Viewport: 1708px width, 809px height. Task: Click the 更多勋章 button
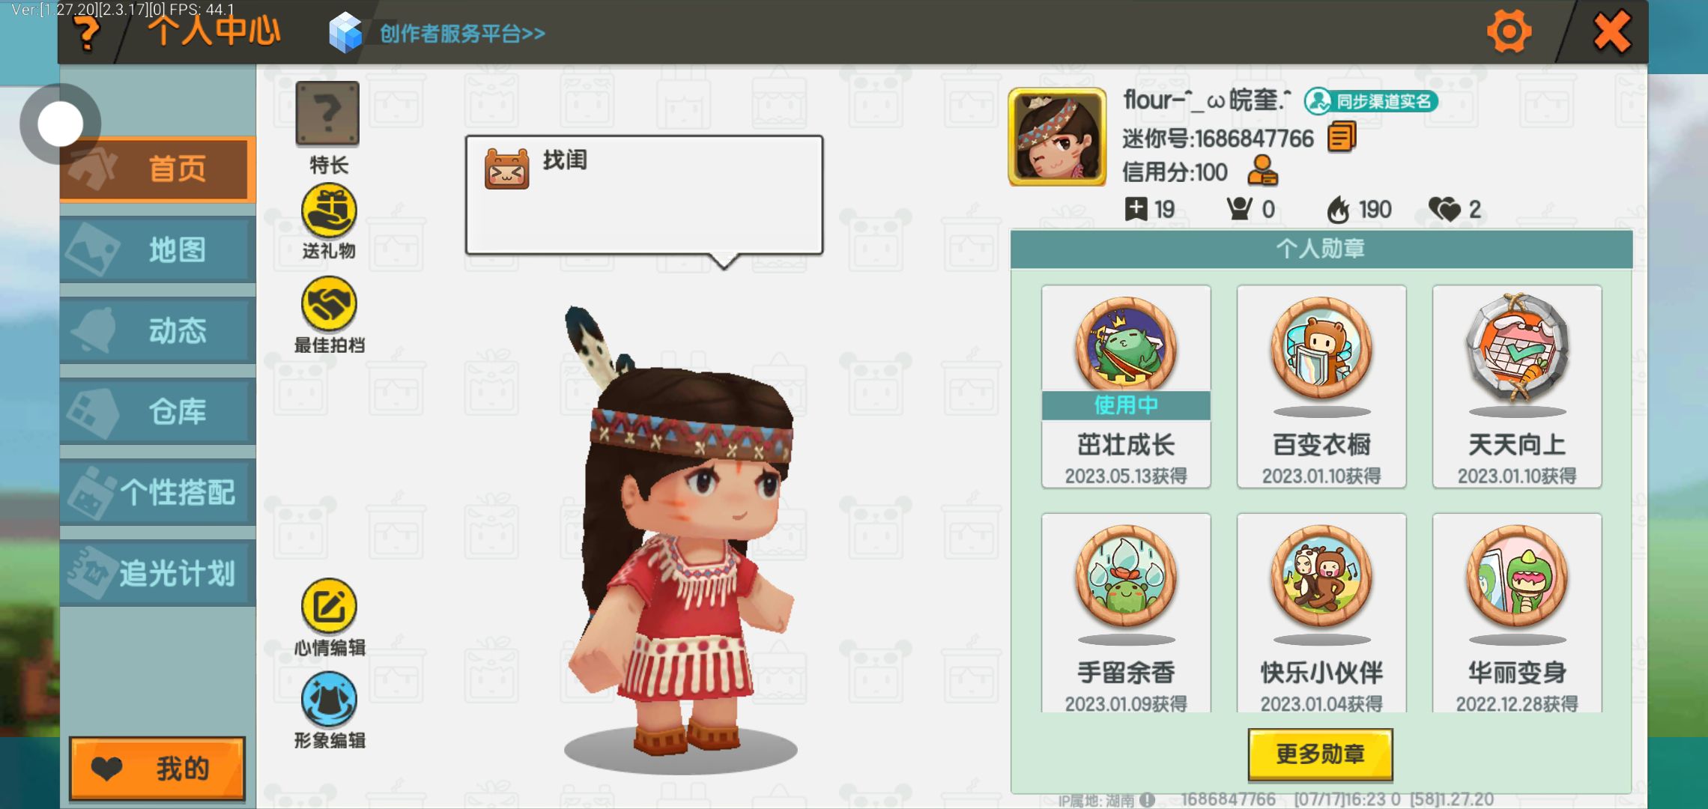click(1320, 754)
